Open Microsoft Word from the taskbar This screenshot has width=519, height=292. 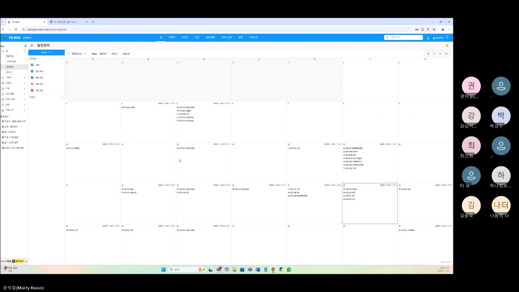(x=258, y=269)
